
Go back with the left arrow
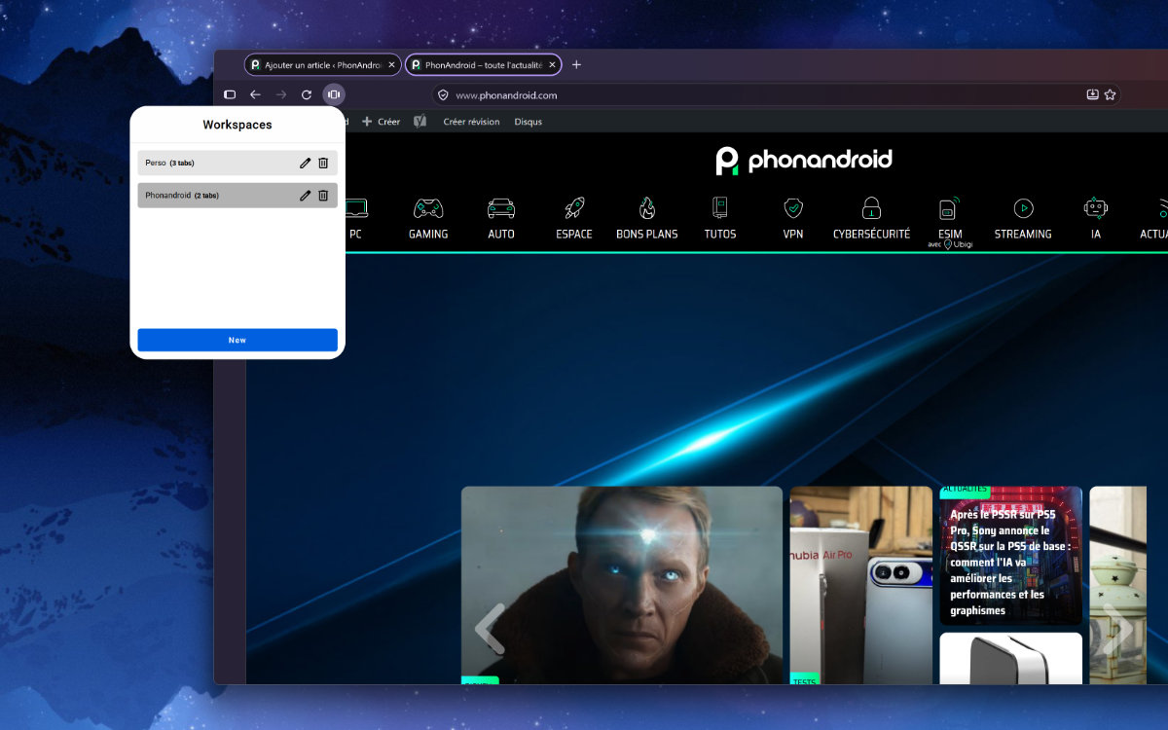255,94
